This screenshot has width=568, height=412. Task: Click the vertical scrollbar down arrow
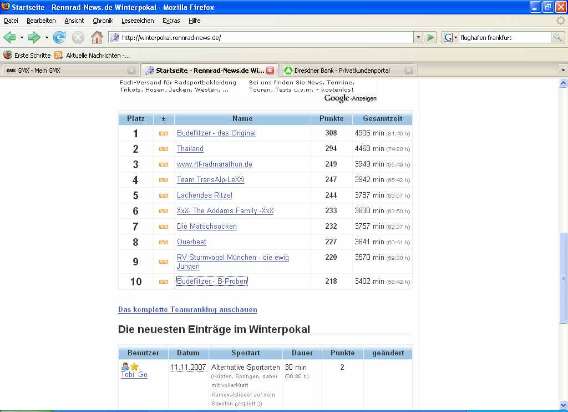point(563,404)
